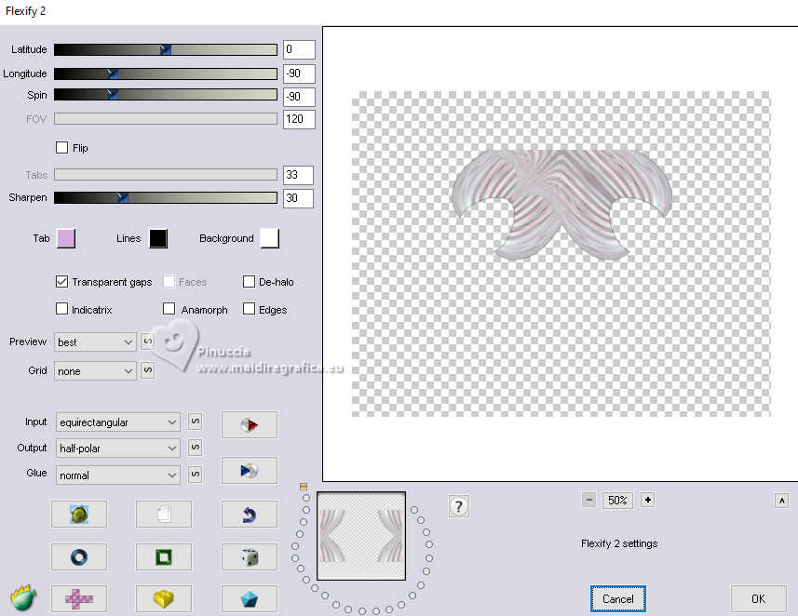Click the Flexify 2 settings text

point(619,543)
